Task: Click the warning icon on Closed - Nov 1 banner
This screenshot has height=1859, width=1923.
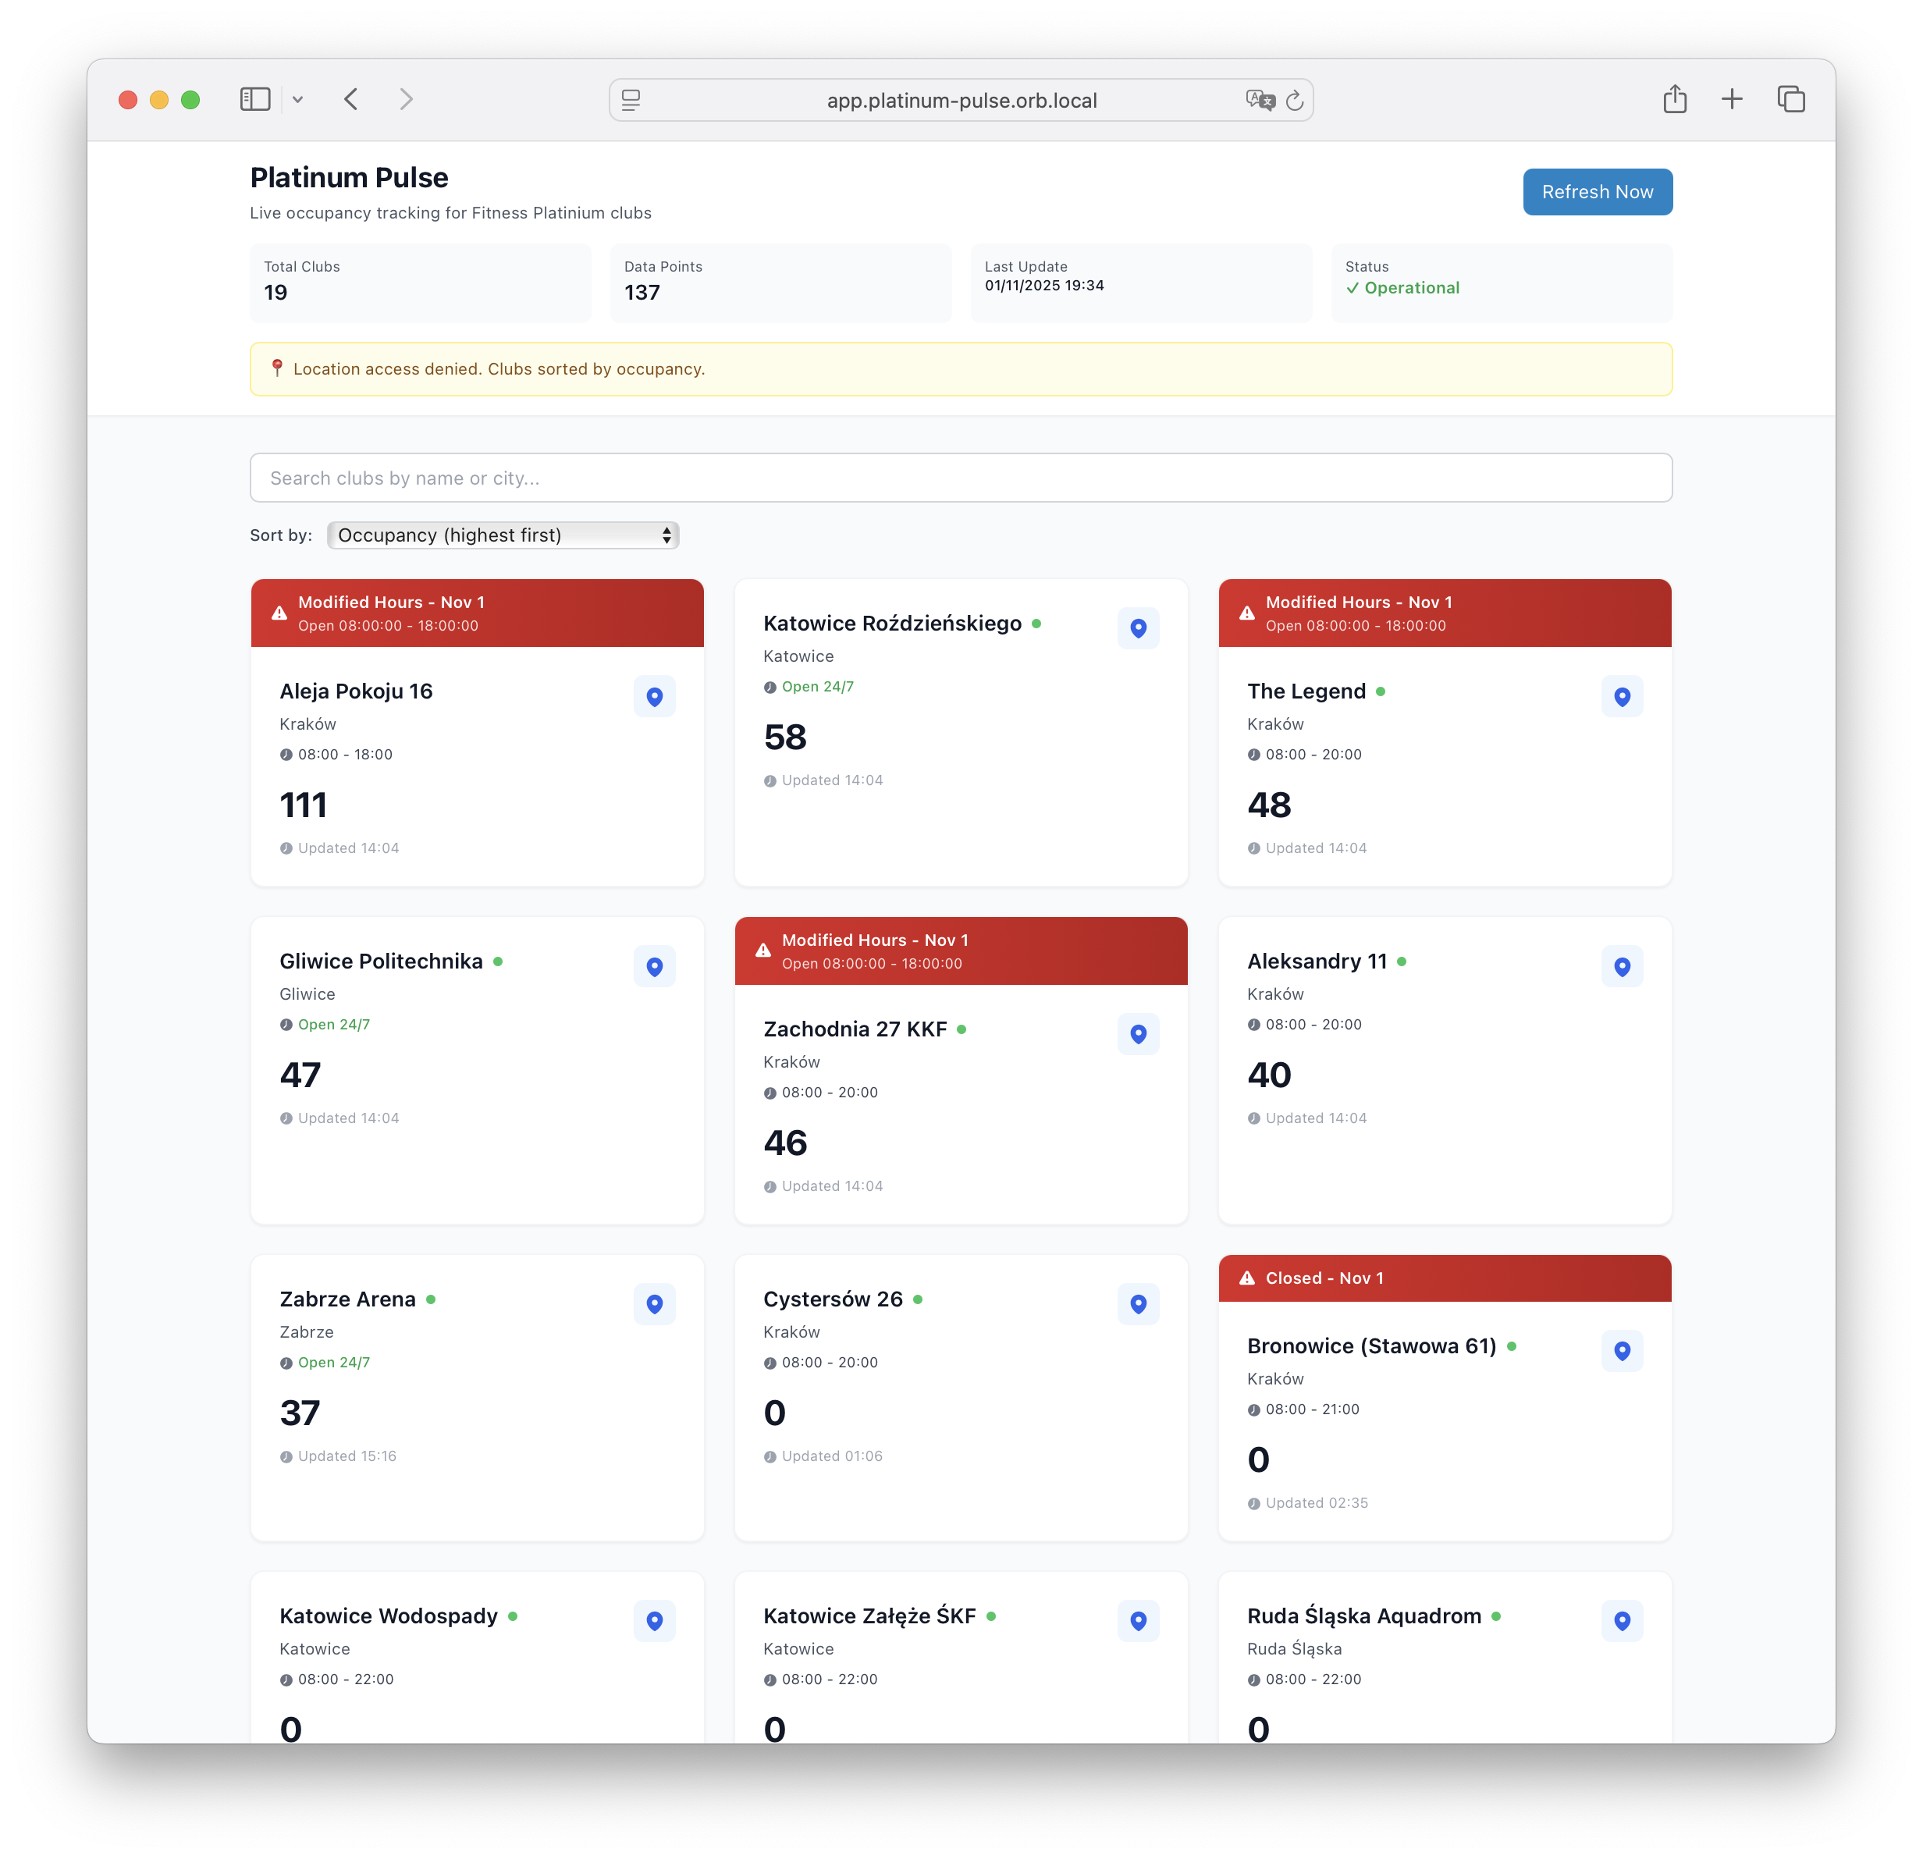Action: [1246, 1278]
